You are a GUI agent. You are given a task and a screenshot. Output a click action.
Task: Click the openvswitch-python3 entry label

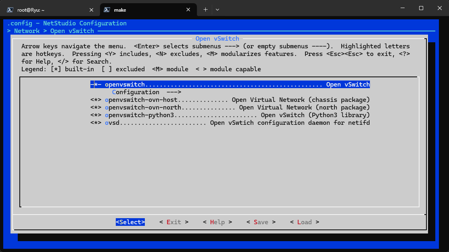[x=140, y=115]
